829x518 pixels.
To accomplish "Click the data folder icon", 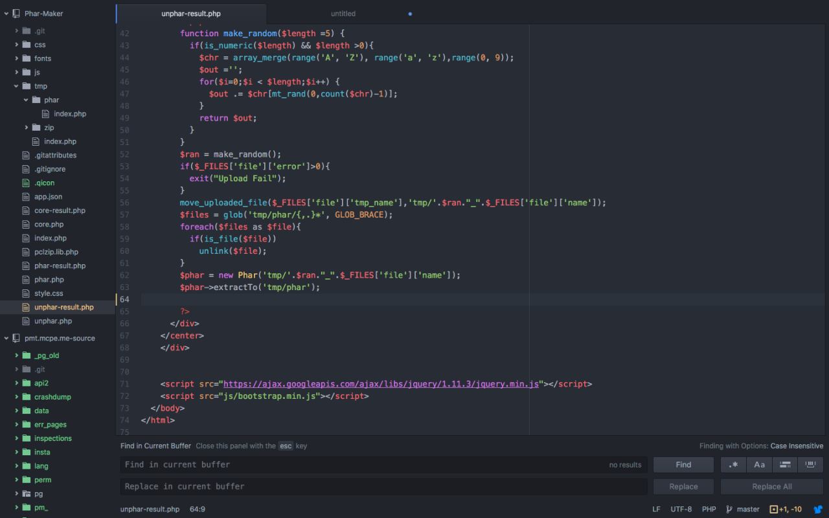I will click(x=27, y=411).
